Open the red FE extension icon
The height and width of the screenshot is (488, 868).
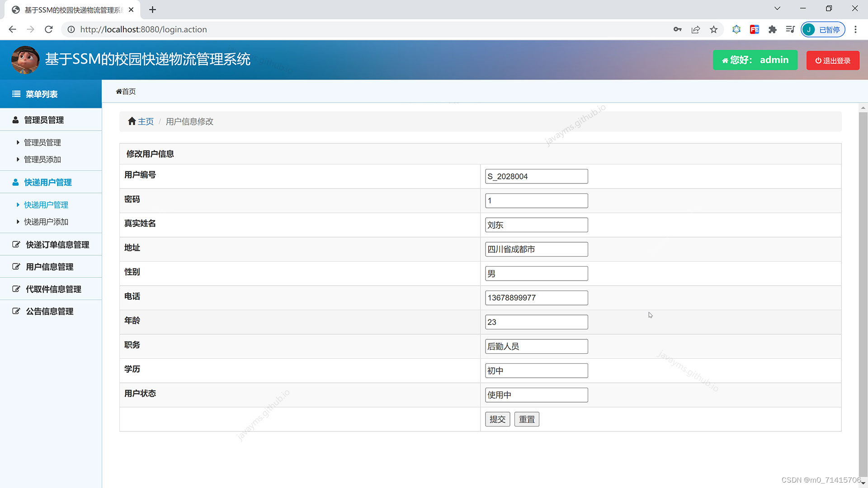[x=754, y=29]
